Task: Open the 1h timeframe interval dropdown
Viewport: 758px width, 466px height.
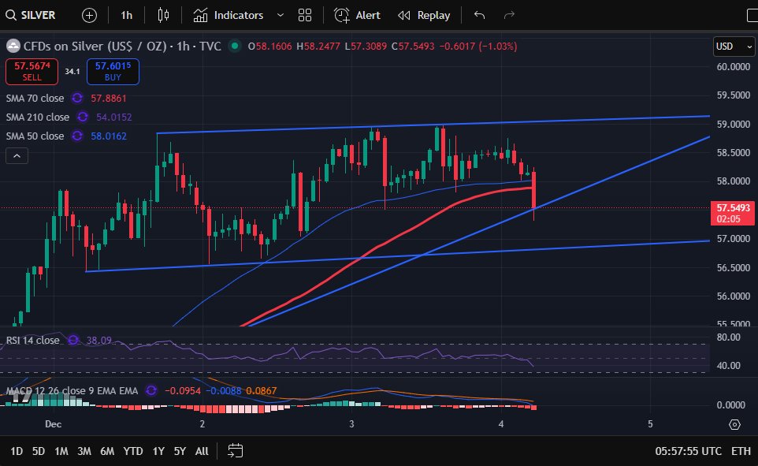Action: coord(127,15)
